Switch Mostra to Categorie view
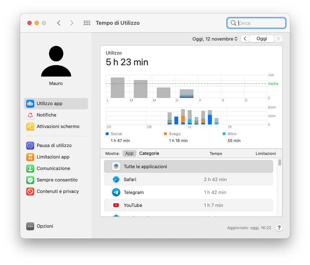The image size is (310, 265). click(x=149, y=153)
